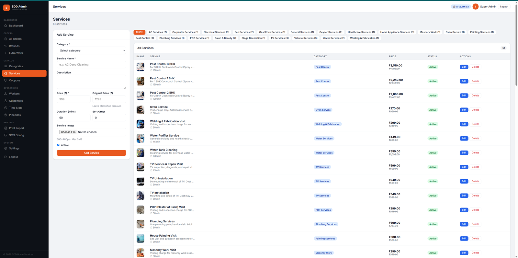Click the ₹3,510.00 price value
Screen dimensions: 518x258
(x=396, y=65)
